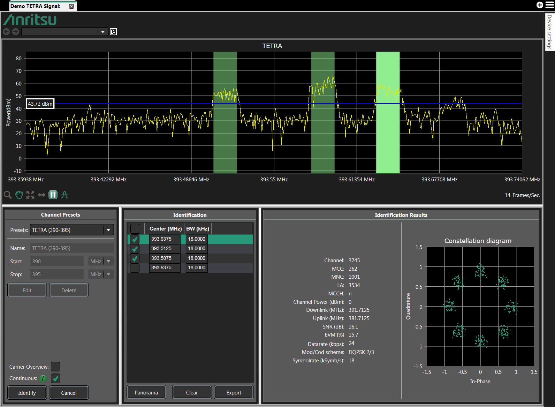Click the new document icon beside the address box
The height and width of the screenshot is (407, 555).
click(x=113, y=32)
